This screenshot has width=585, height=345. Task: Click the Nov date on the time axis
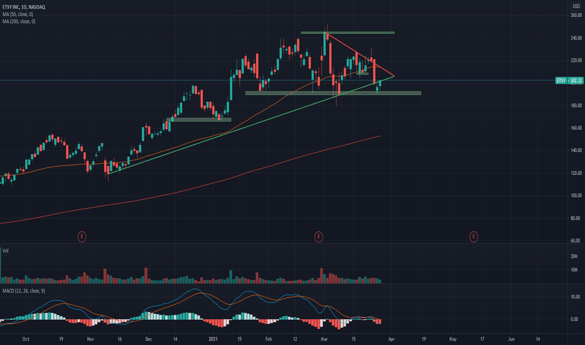pyautogui.click(x=90, y=339)
